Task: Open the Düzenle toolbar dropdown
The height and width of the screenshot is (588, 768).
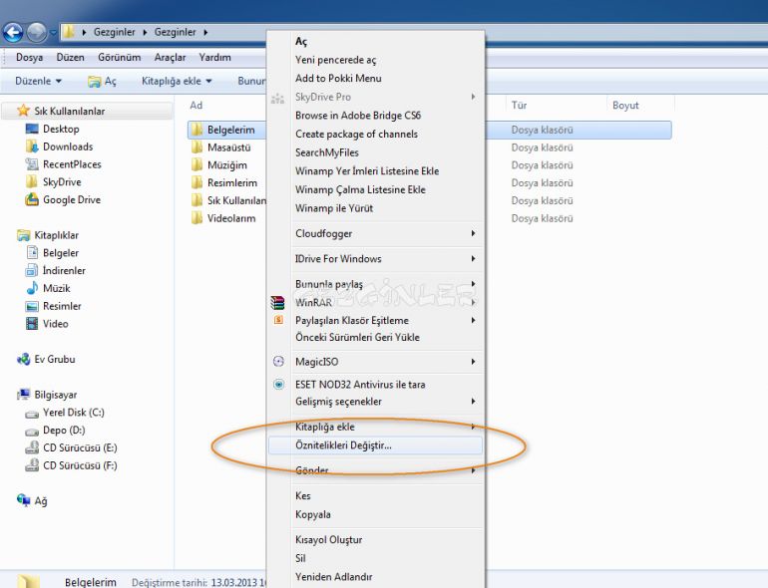Action: click(38, 81)
